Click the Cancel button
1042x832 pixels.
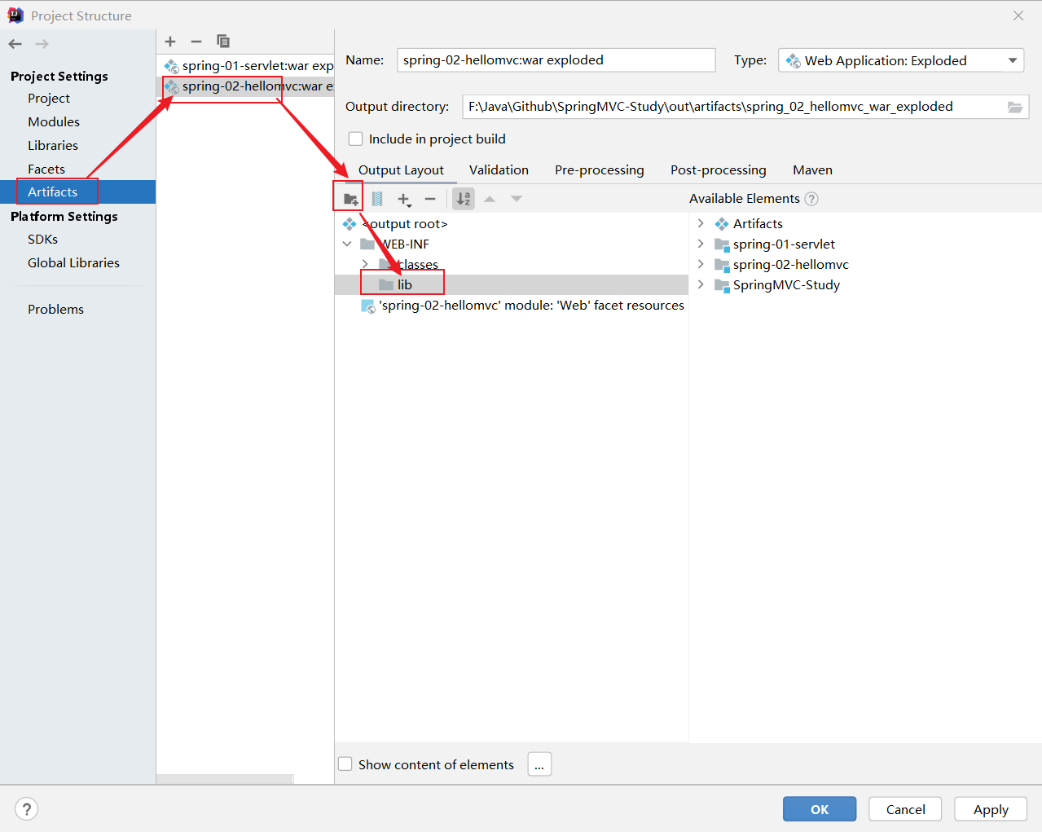pyautogui.click(x=905, y=809)
